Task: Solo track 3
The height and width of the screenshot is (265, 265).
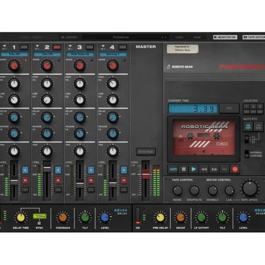Action: (x=91, y=170)
